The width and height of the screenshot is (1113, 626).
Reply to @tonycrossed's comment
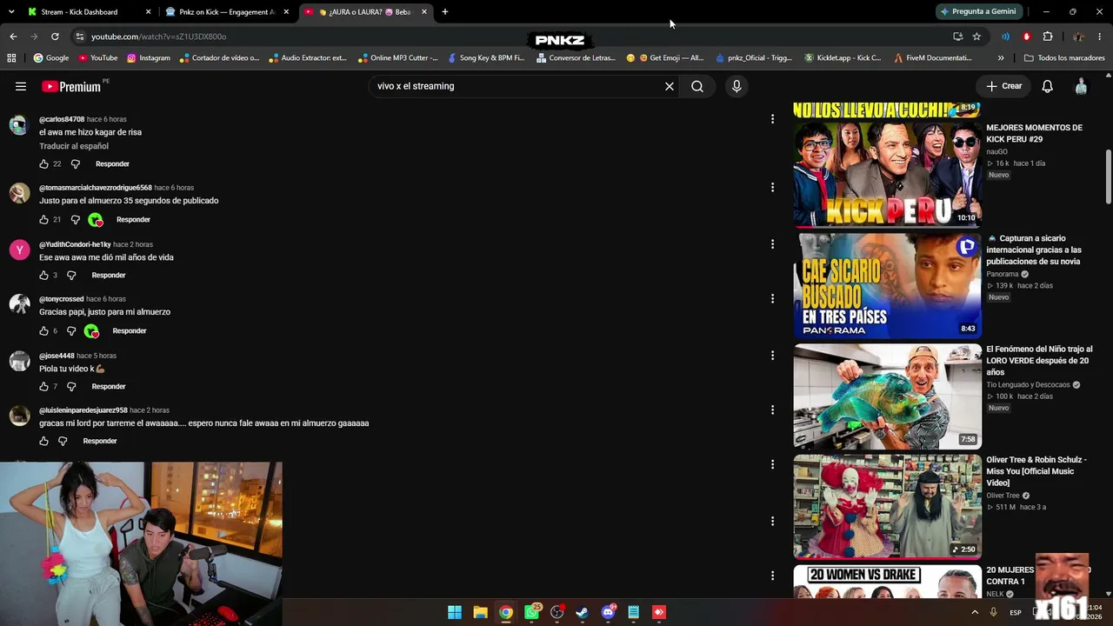tap(130, 330)
